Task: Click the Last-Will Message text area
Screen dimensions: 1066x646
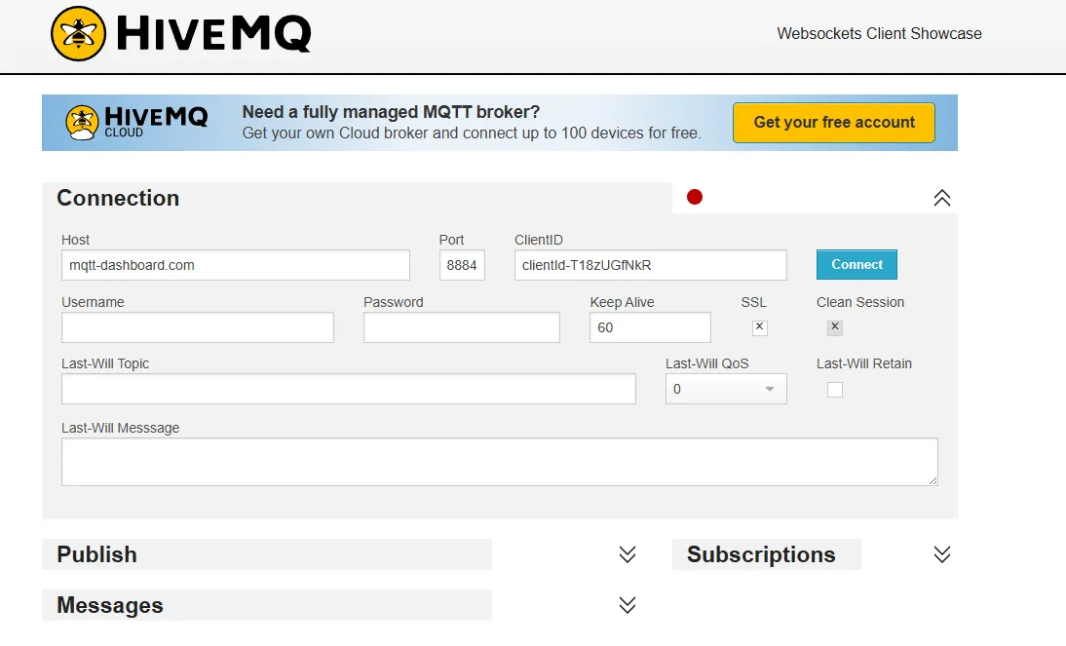Action: (500, 462)
